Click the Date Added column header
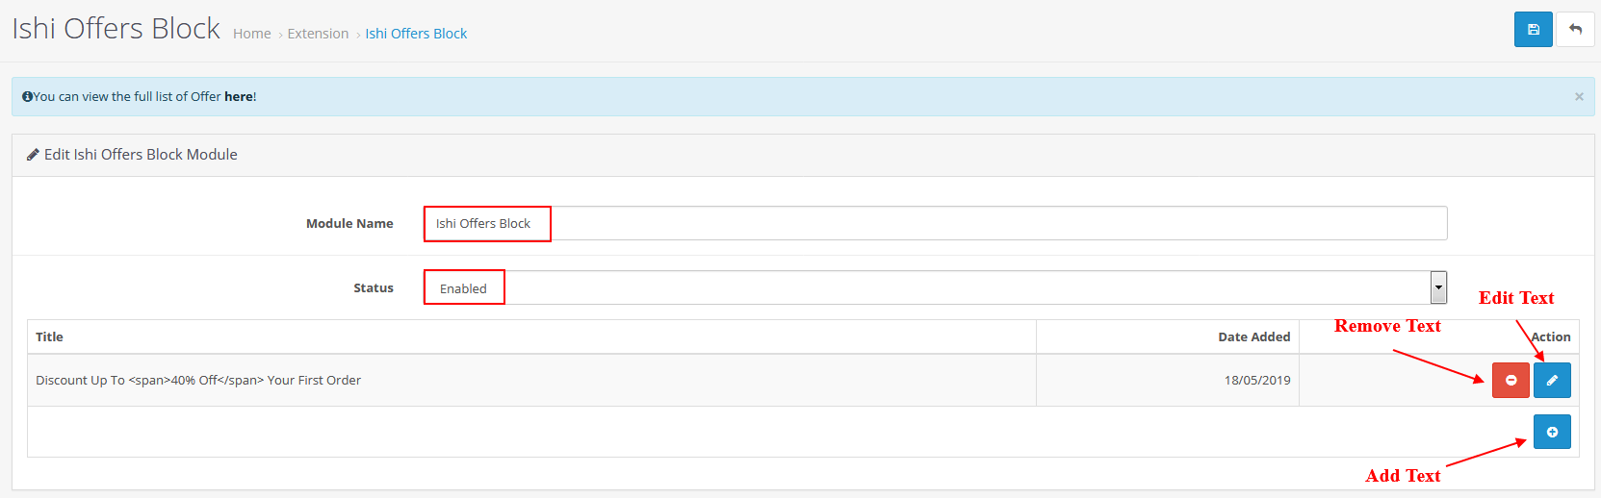 [1253, 336]
